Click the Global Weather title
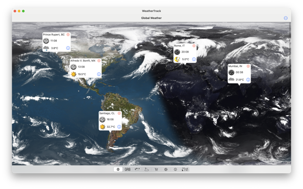This screenshot has height=189, width=303. coord(151,18)
